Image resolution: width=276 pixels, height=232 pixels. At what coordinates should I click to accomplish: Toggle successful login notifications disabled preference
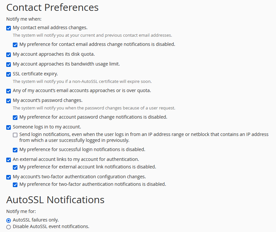[x=15, y=150]
